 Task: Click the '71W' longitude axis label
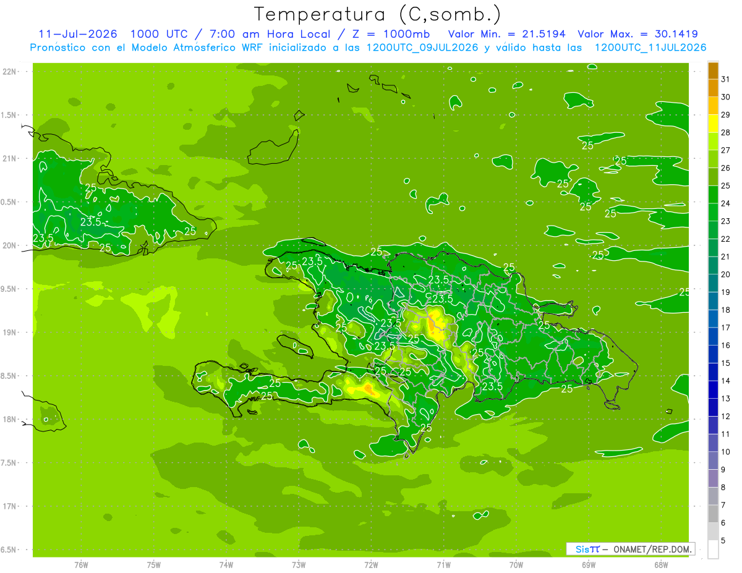[x=443, y=564]
